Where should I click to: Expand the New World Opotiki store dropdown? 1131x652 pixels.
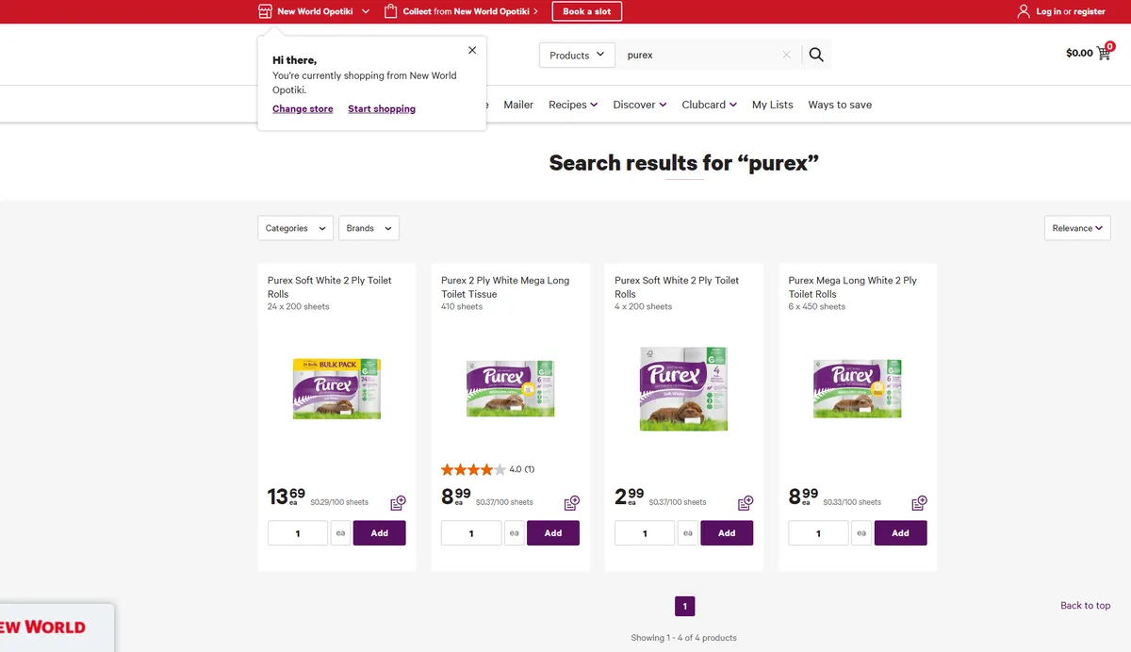(366, 11)
